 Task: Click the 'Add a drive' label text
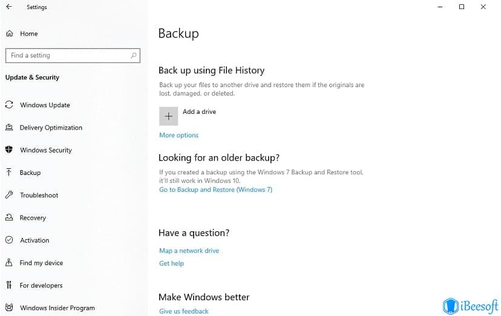point(200,111)
